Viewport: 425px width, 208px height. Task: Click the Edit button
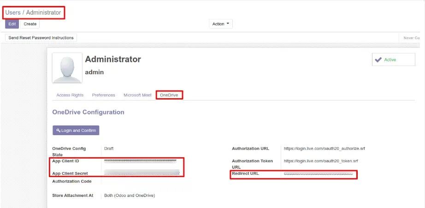[12, 24]
